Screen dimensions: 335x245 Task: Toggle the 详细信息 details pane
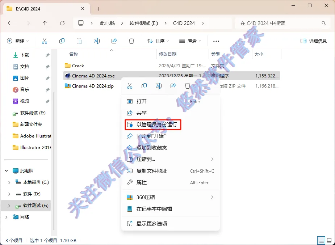click(314, 41)
